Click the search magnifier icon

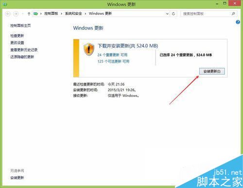[233, 14]
